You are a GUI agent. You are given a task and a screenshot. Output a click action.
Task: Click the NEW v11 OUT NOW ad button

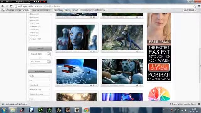(x=159, y=67)
